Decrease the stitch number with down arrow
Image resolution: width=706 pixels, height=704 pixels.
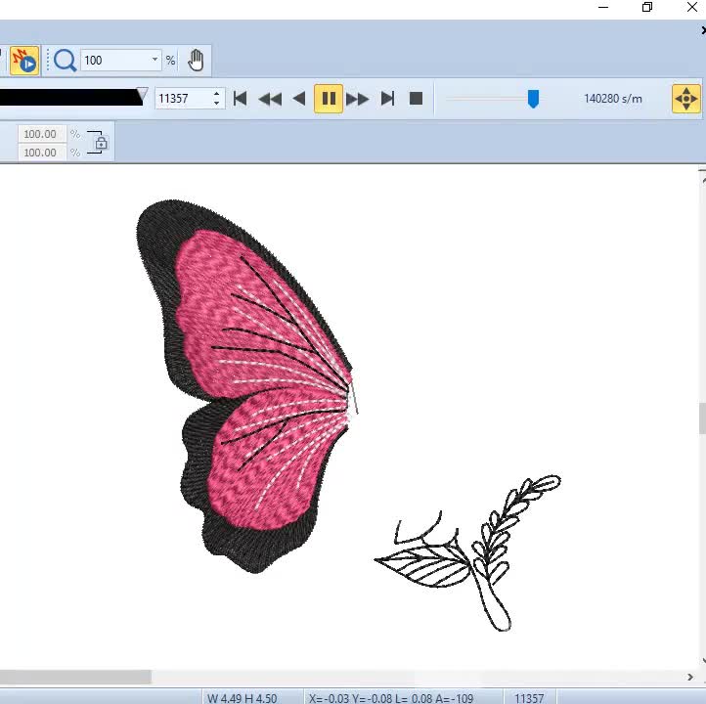point(216,104)
